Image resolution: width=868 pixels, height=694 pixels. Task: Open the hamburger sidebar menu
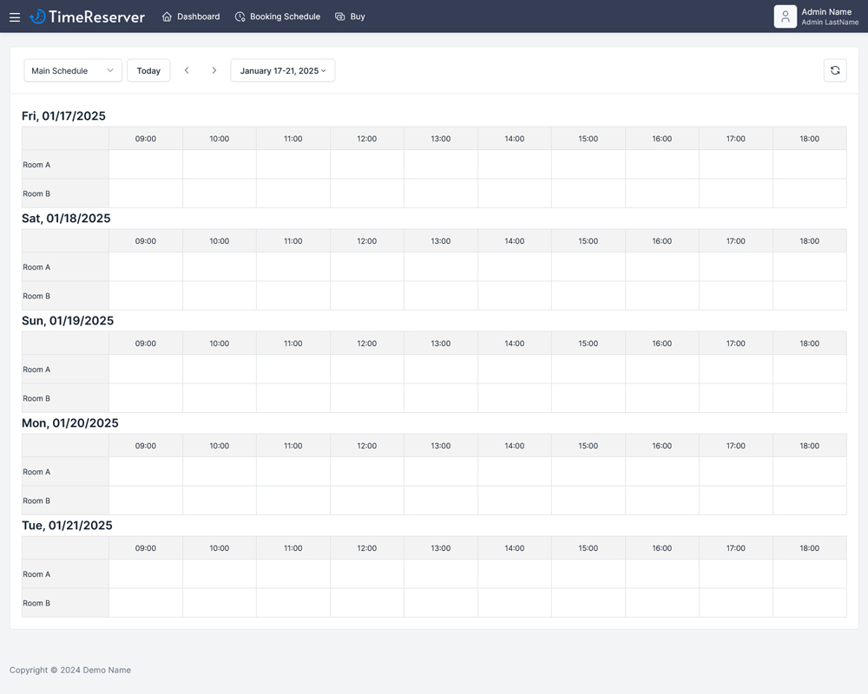pos(15,16)
